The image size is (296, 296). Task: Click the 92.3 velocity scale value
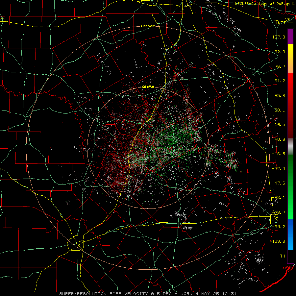point(280,52)
